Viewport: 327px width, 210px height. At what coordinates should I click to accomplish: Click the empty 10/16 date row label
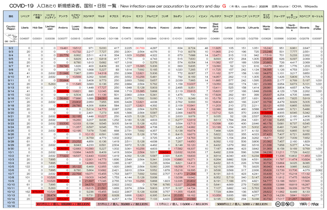(11, 206)
